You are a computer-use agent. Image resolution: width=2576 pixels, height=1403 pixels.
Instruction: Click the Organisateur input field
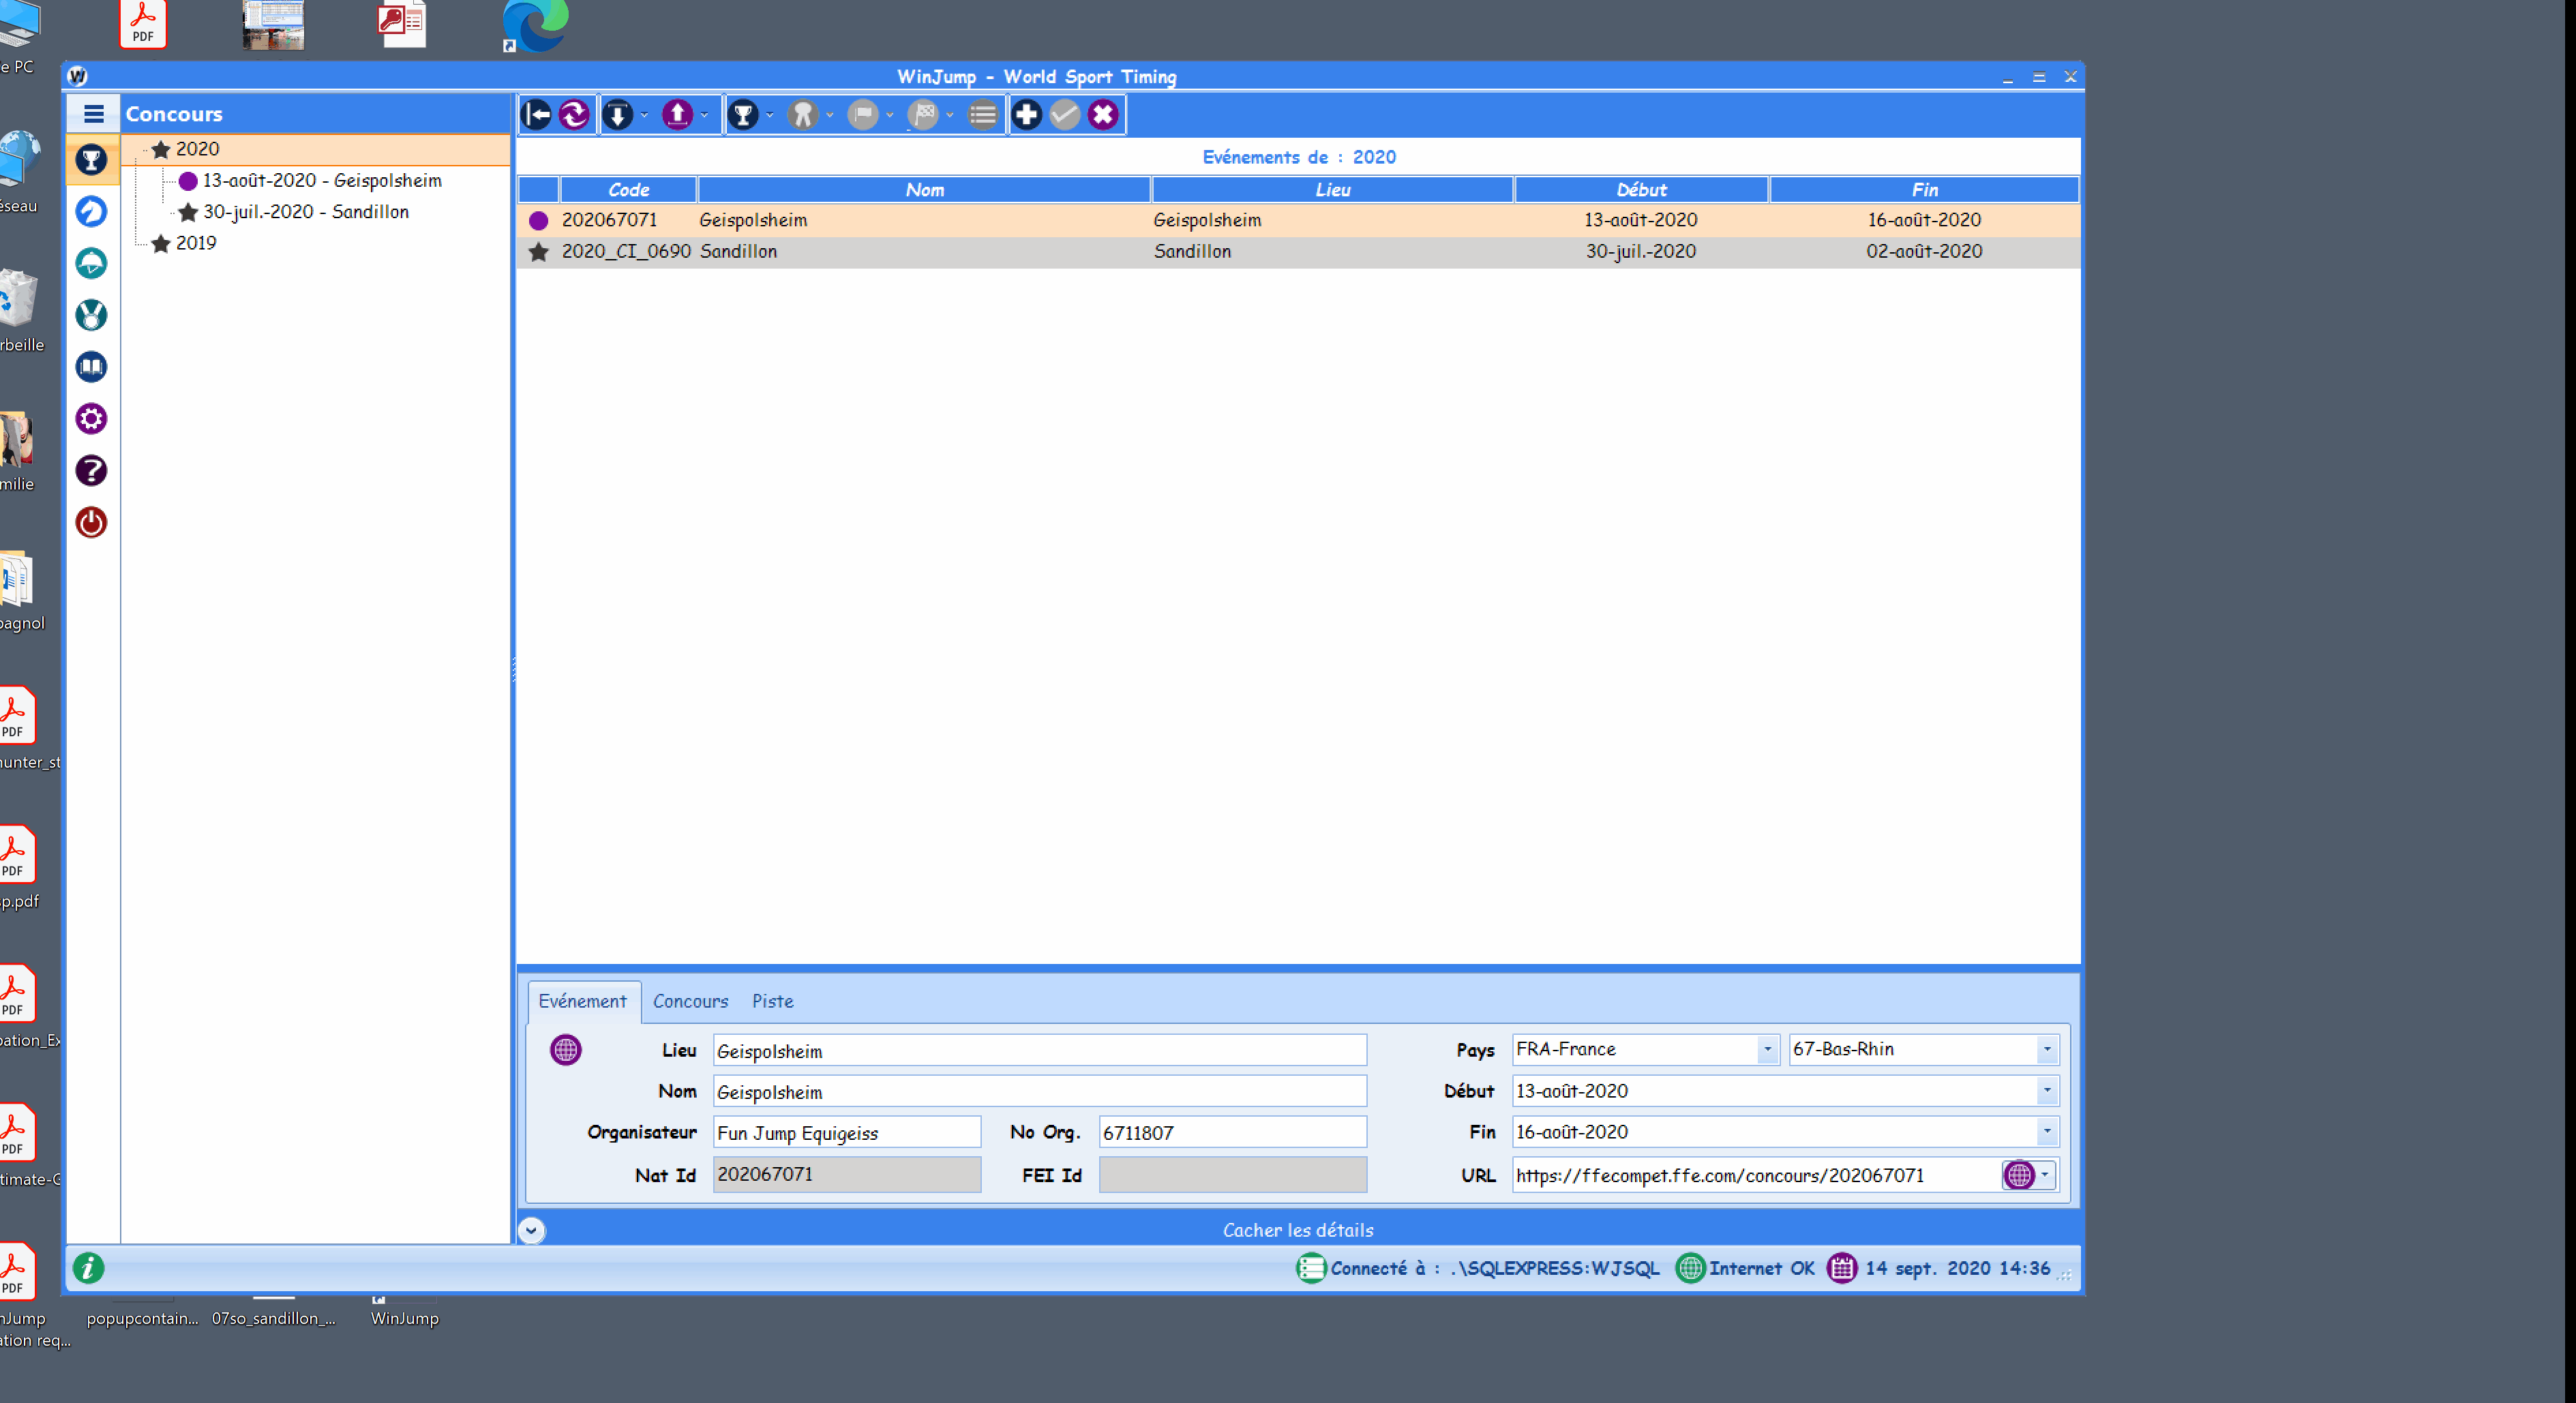coord(846,1133)
